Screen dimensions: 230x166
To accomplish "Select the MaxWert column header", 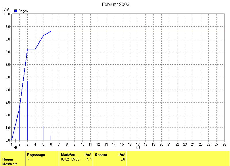I will point(68,155).
